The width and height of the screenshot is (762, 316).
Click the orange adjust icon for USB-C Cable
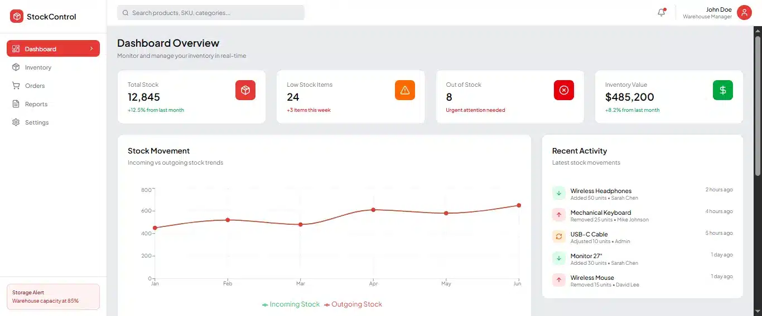coord(559,236)
